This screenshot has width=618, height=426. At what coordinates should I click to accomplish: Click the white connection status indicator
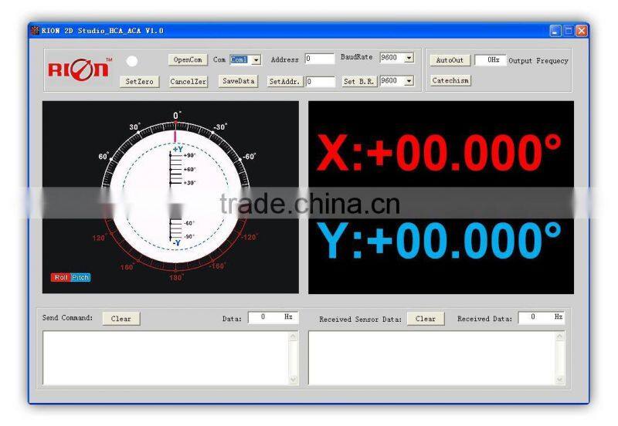[131, 61]
